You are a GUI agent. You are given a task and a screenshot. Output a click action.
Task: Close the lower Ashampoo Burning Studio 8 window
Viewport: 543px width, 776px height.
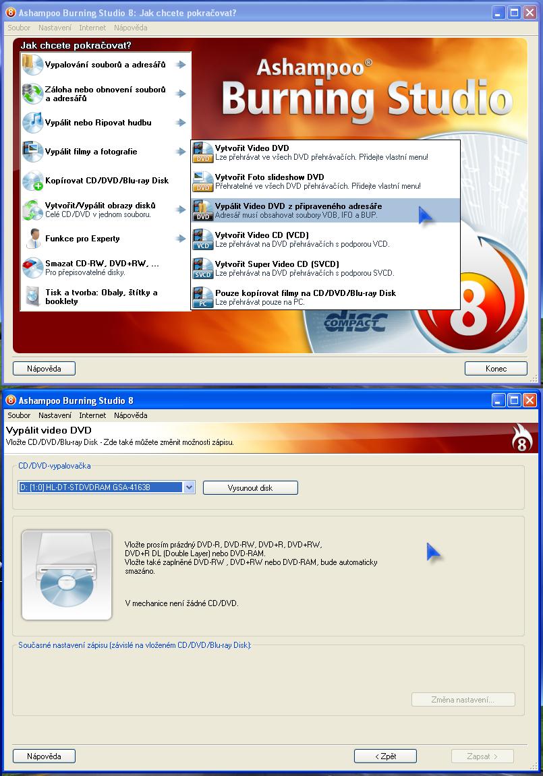tap(530, 400)
